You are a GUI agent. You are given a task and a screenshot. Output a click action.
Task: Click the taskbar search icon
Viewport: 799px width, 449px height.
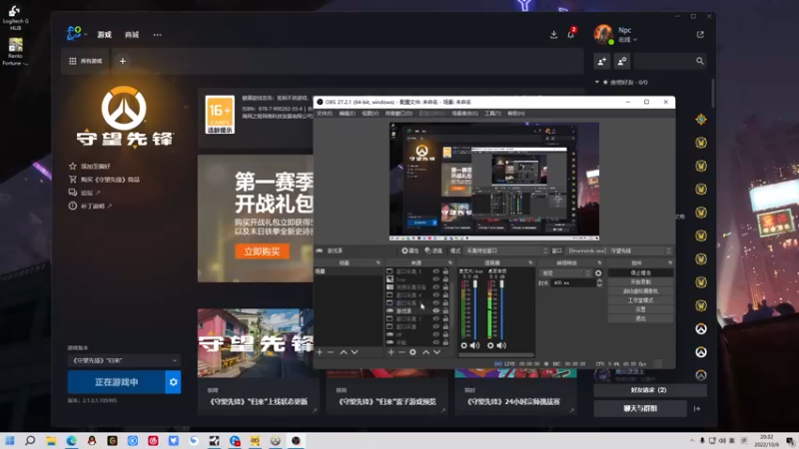[x=30, y=441]
